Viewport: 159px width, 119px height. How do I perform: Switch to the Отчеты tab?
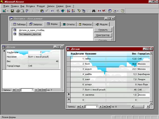click(x=69, y=24)
